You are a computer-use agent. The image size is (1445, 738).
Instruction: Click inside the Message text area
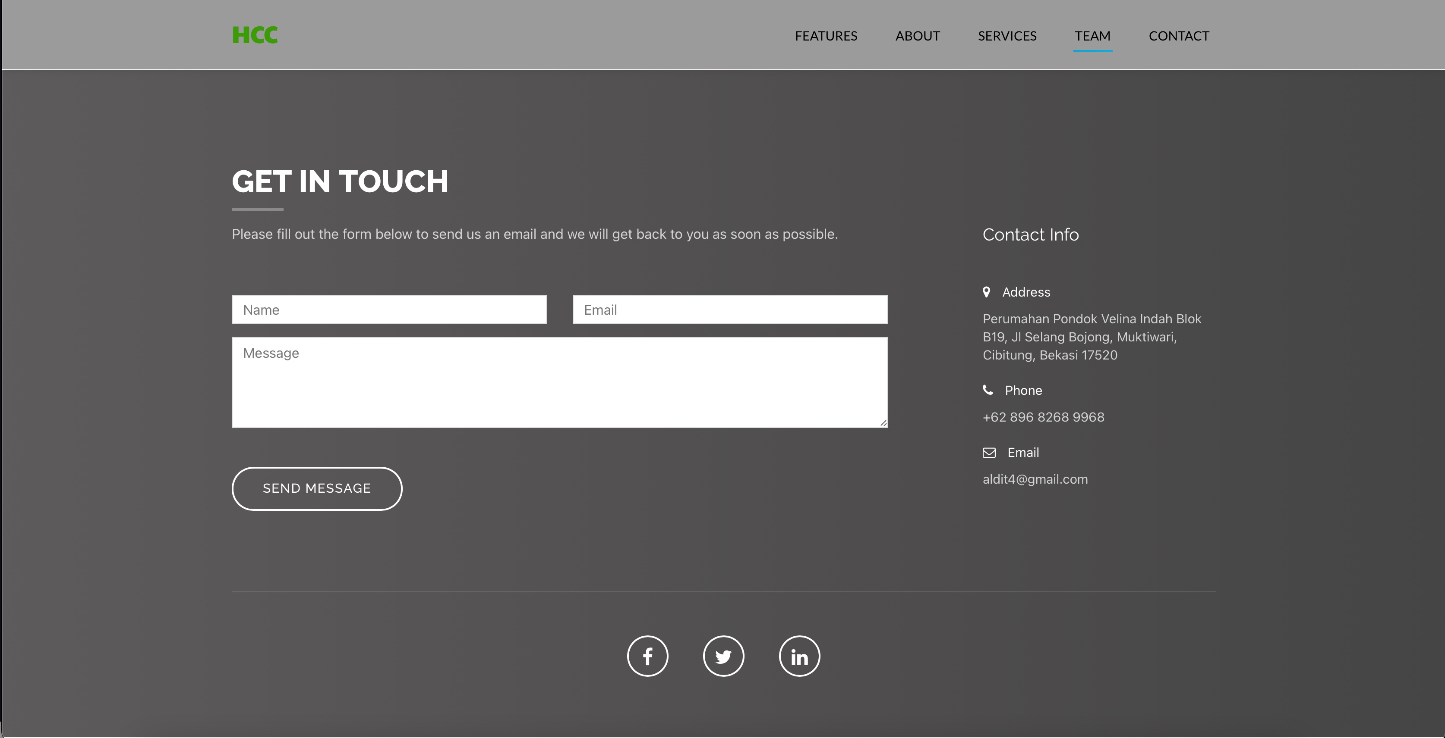558,382
